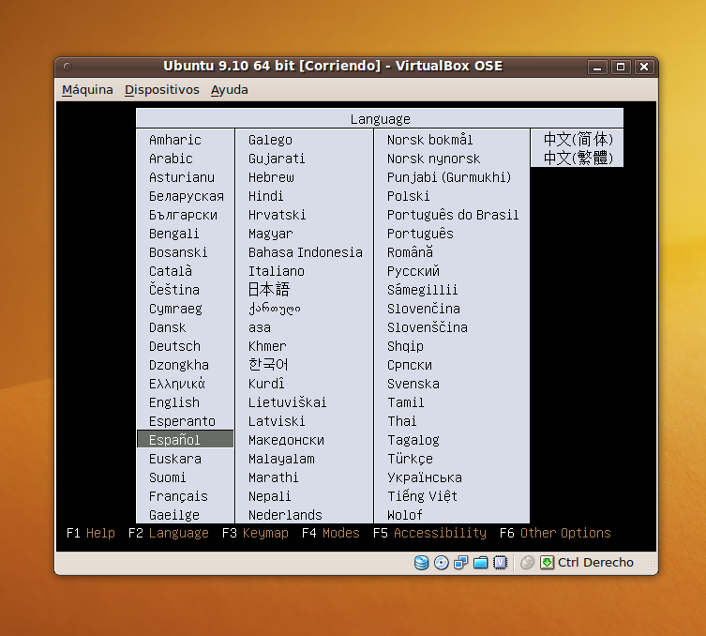Click the network adapters status icon
The width and height of the screenshot is (706, 636).
[x=461, y=563]
